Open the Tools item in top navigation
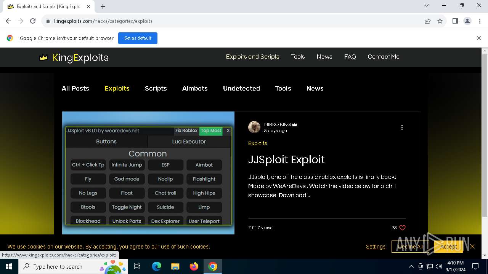The height and width of the screenshot is (274, 488). click(x=298, y=56)
